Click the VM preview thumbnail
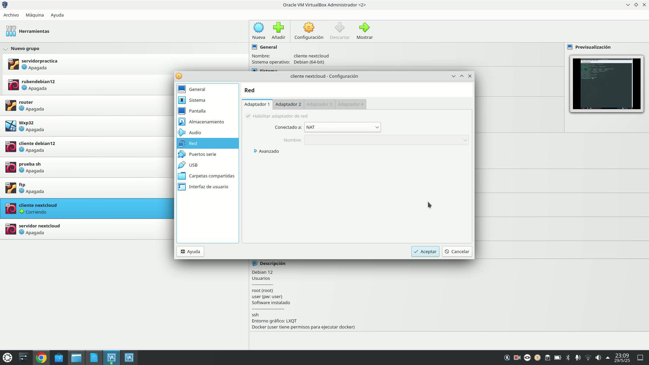 click(606, 84)
